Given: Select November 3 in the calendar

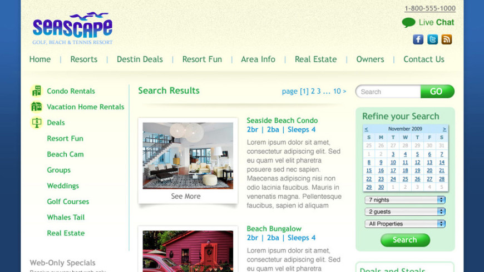Looking at the screenshot, I should (x=393, y=154).
